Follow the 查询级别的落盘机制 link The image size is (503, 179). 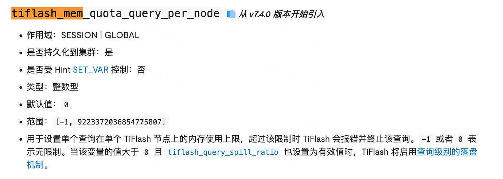(447, 152)
